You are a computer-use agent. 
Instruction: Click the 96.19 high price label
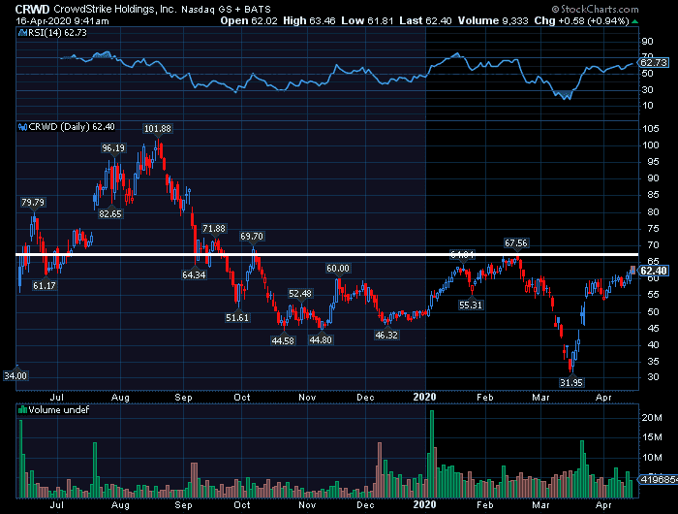pyautogui.click(x=113, y=148)
